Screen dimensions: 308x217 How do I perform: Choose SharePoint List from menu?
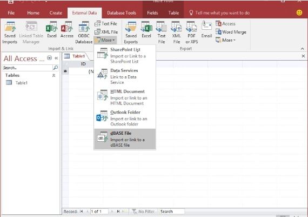pyautogui.click(x=125, y=56)
